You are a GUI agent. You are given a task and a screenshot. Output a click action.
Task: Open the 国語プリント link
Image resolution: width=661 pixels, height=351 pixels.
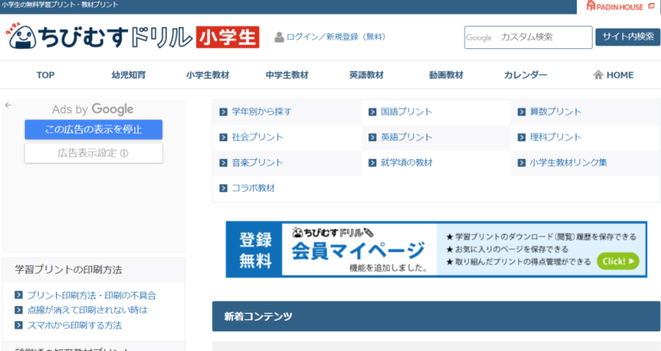point(406,112)
